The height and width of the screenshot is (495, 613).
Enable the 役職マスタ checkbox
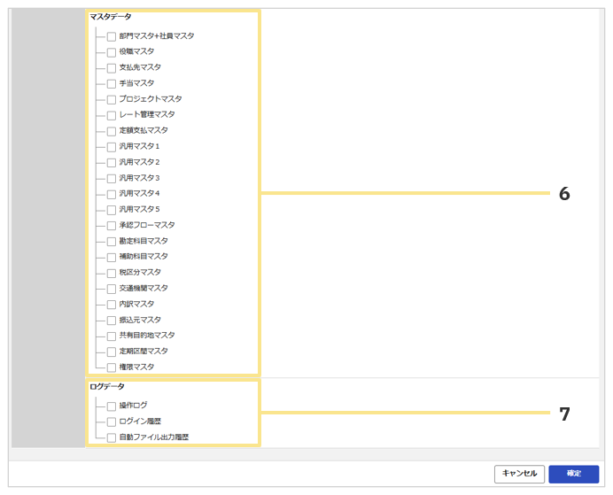coord(112,52)
